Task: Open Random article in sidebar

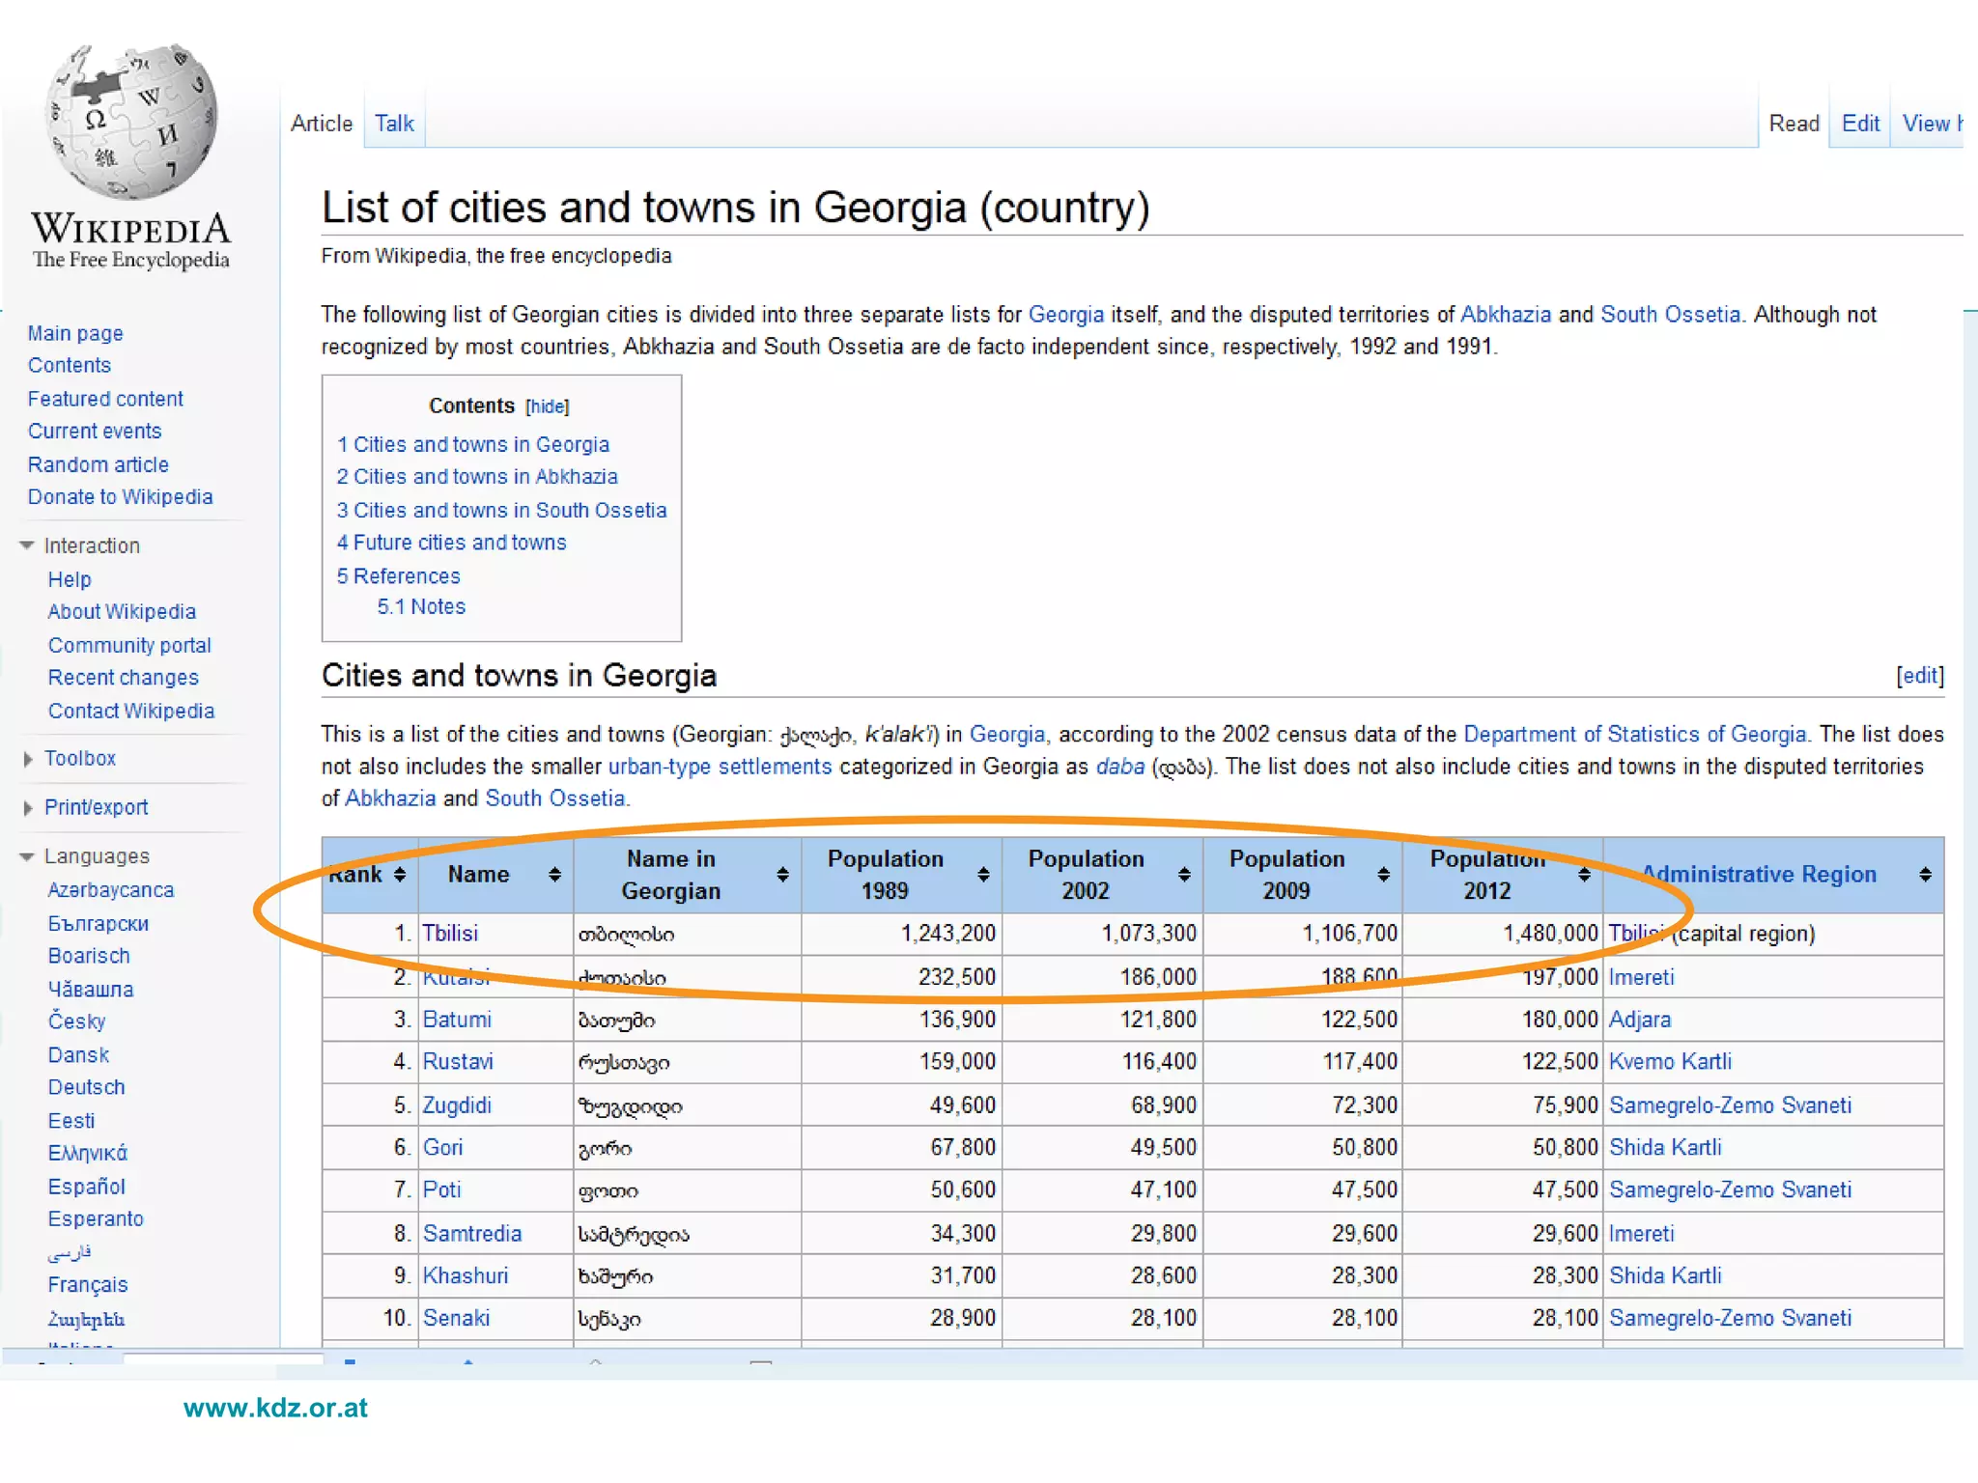Action: [98, 464]
